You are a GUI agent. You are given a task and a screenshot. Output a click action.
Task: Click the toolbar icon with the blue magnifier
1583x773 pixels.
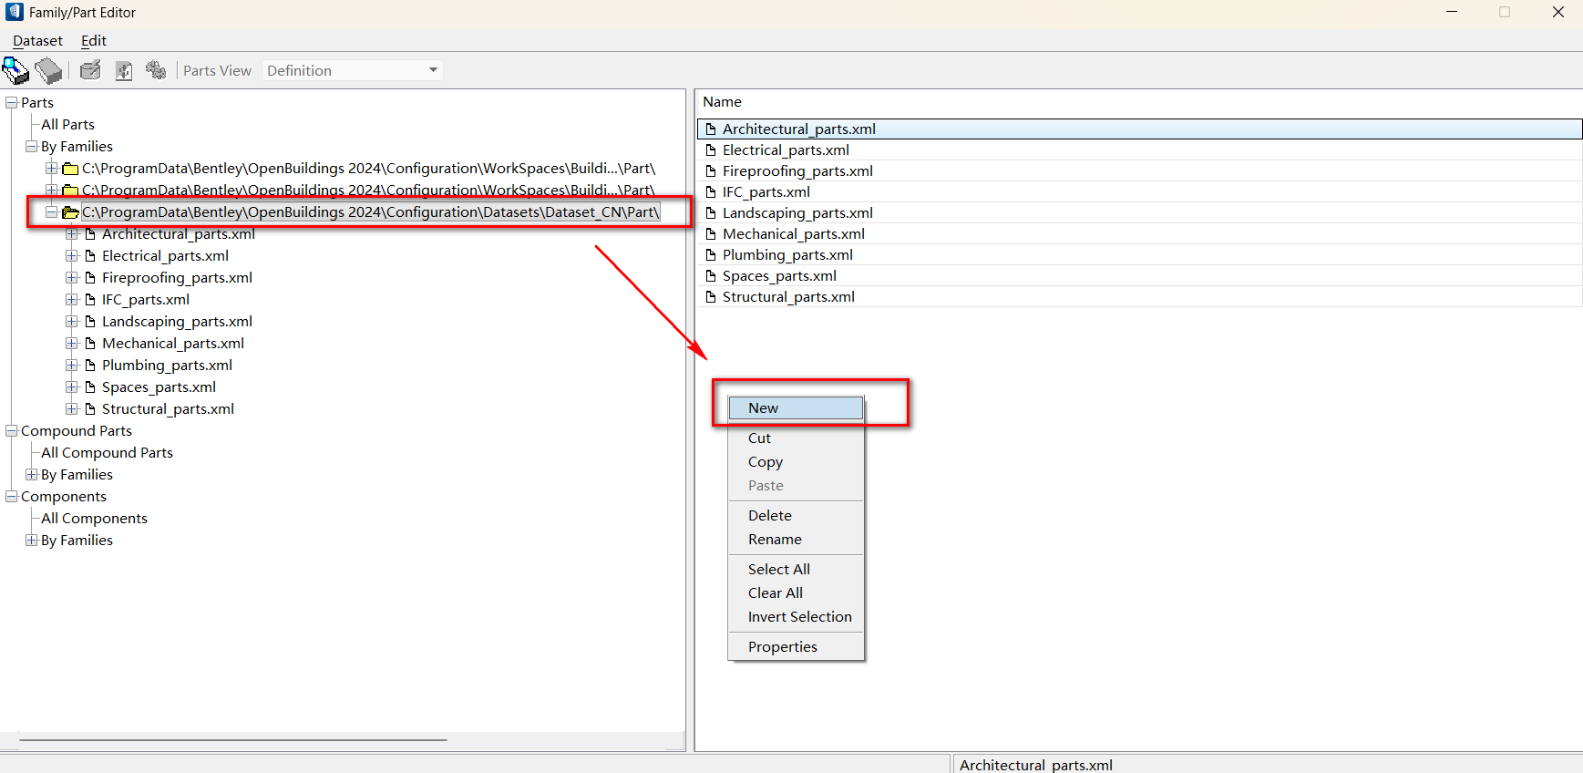[x=15, y=70]
